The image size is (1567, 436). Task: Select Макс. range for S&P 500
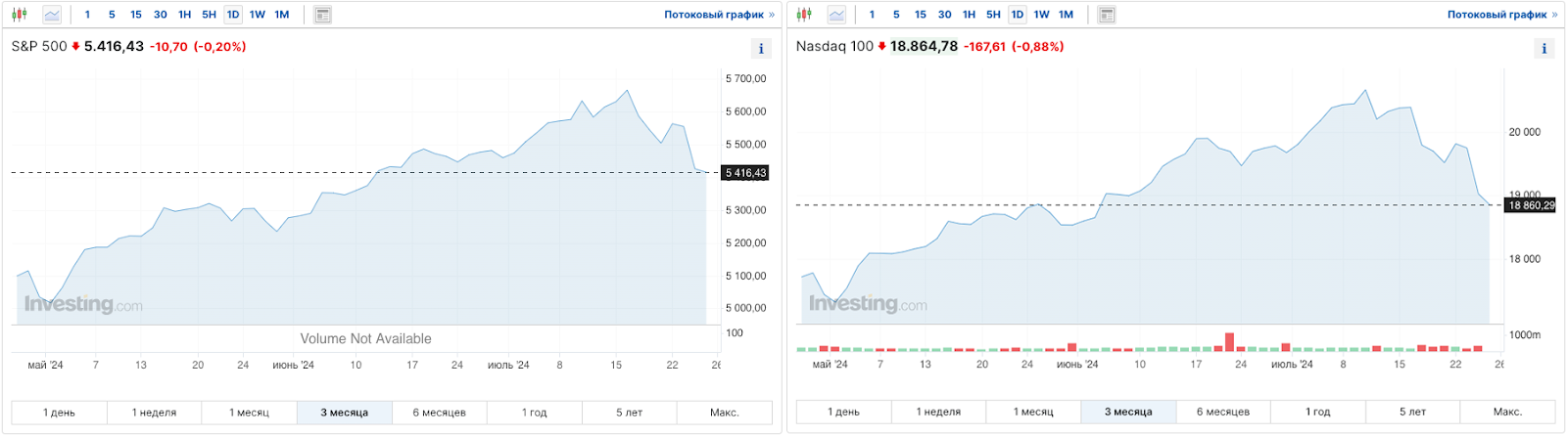pos(725,413)
